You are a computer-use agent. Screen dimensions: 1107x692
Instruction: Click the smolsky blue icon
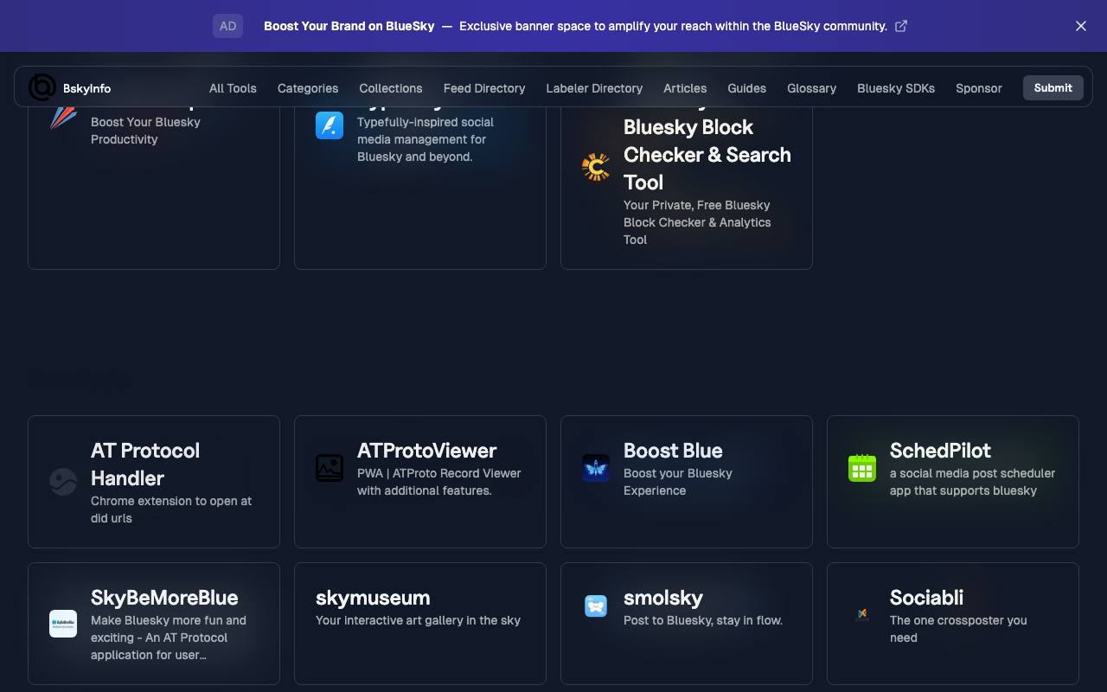pyautogui.click(x=596, y=606)
